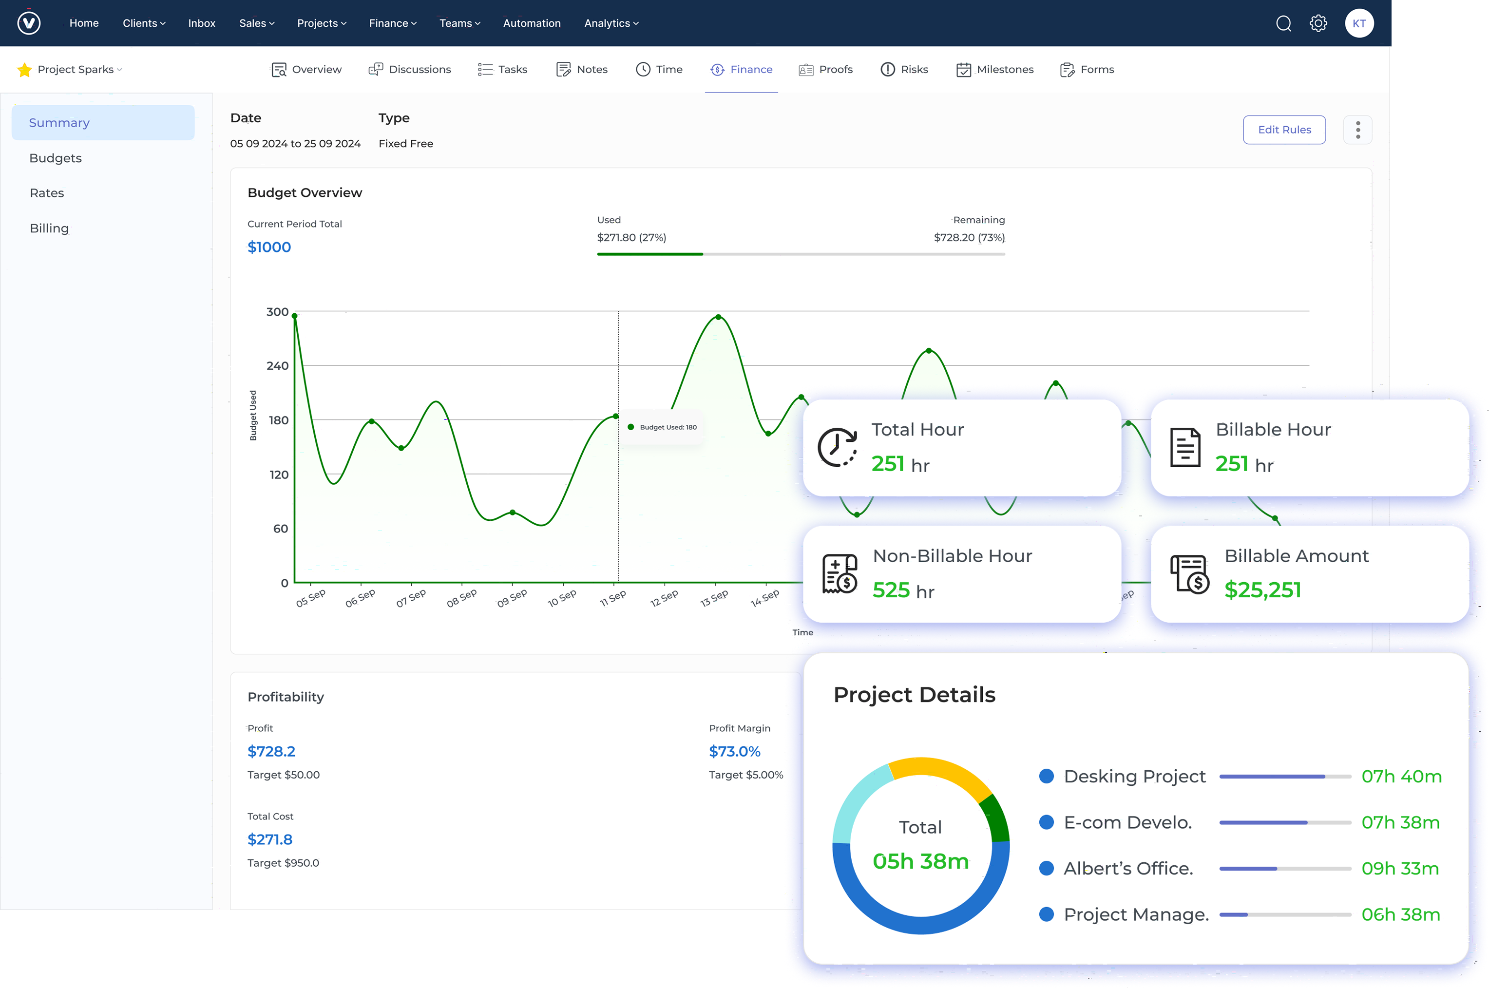The width and height of the screenshot is (1489, 988).
Task: Click the Budget Used: 180 tooltip
Action: coord(662,427)
